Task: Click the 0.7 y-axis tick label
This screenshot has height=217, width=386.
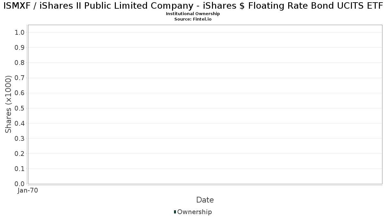Action: pos(20,78)
